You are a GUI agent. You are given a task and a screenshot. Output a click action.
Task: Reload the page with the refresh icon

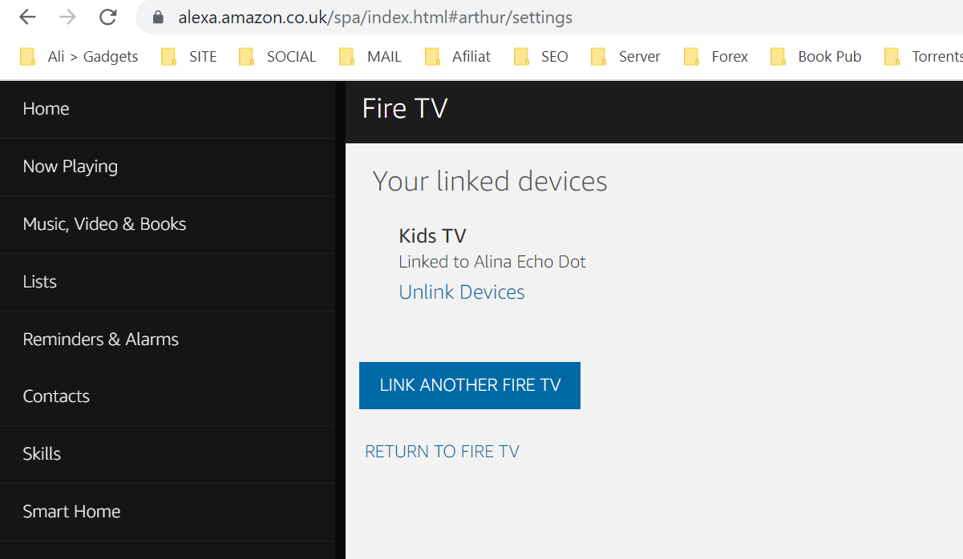[108, 17]
